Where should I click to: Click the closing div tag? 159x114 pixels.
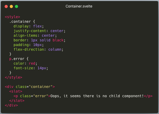(11, 105)
